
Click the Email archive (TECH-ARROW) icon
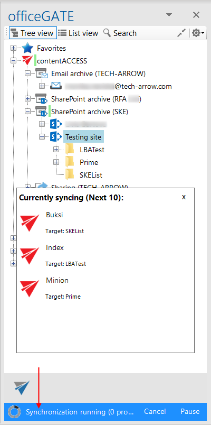coord(41,73)
